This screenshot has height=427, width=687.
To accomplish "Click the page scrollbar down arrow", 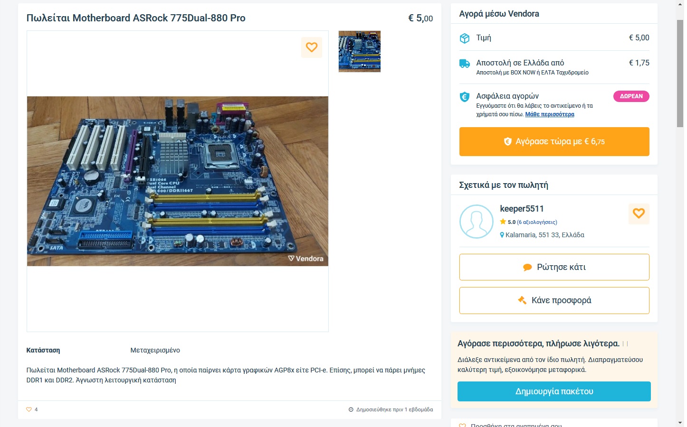I will coord(680,422).
